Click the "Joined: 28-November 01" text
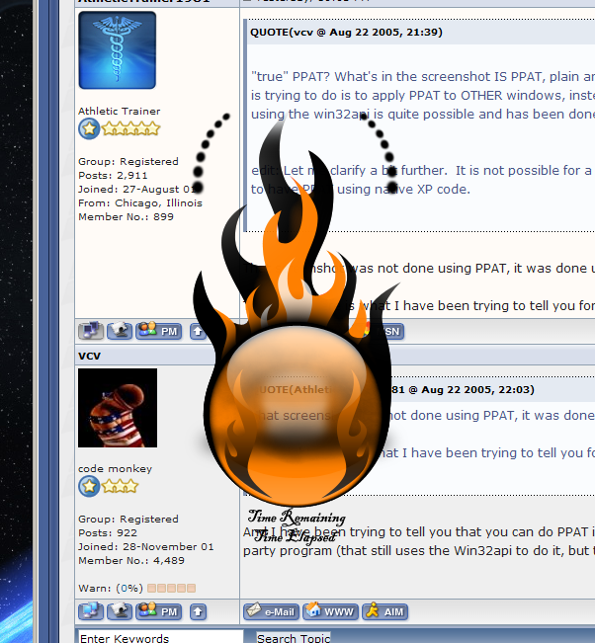 point(146,546)
